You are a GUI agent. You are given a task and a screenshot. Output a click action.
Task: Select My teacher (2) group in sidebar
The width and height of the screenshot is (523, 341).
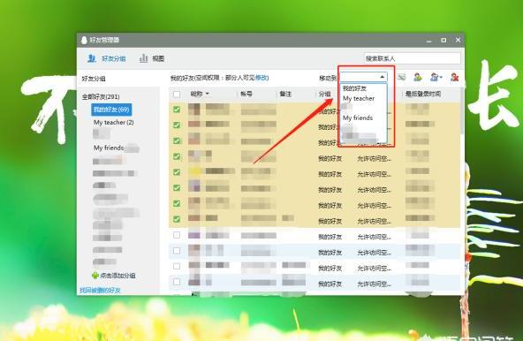114,123
